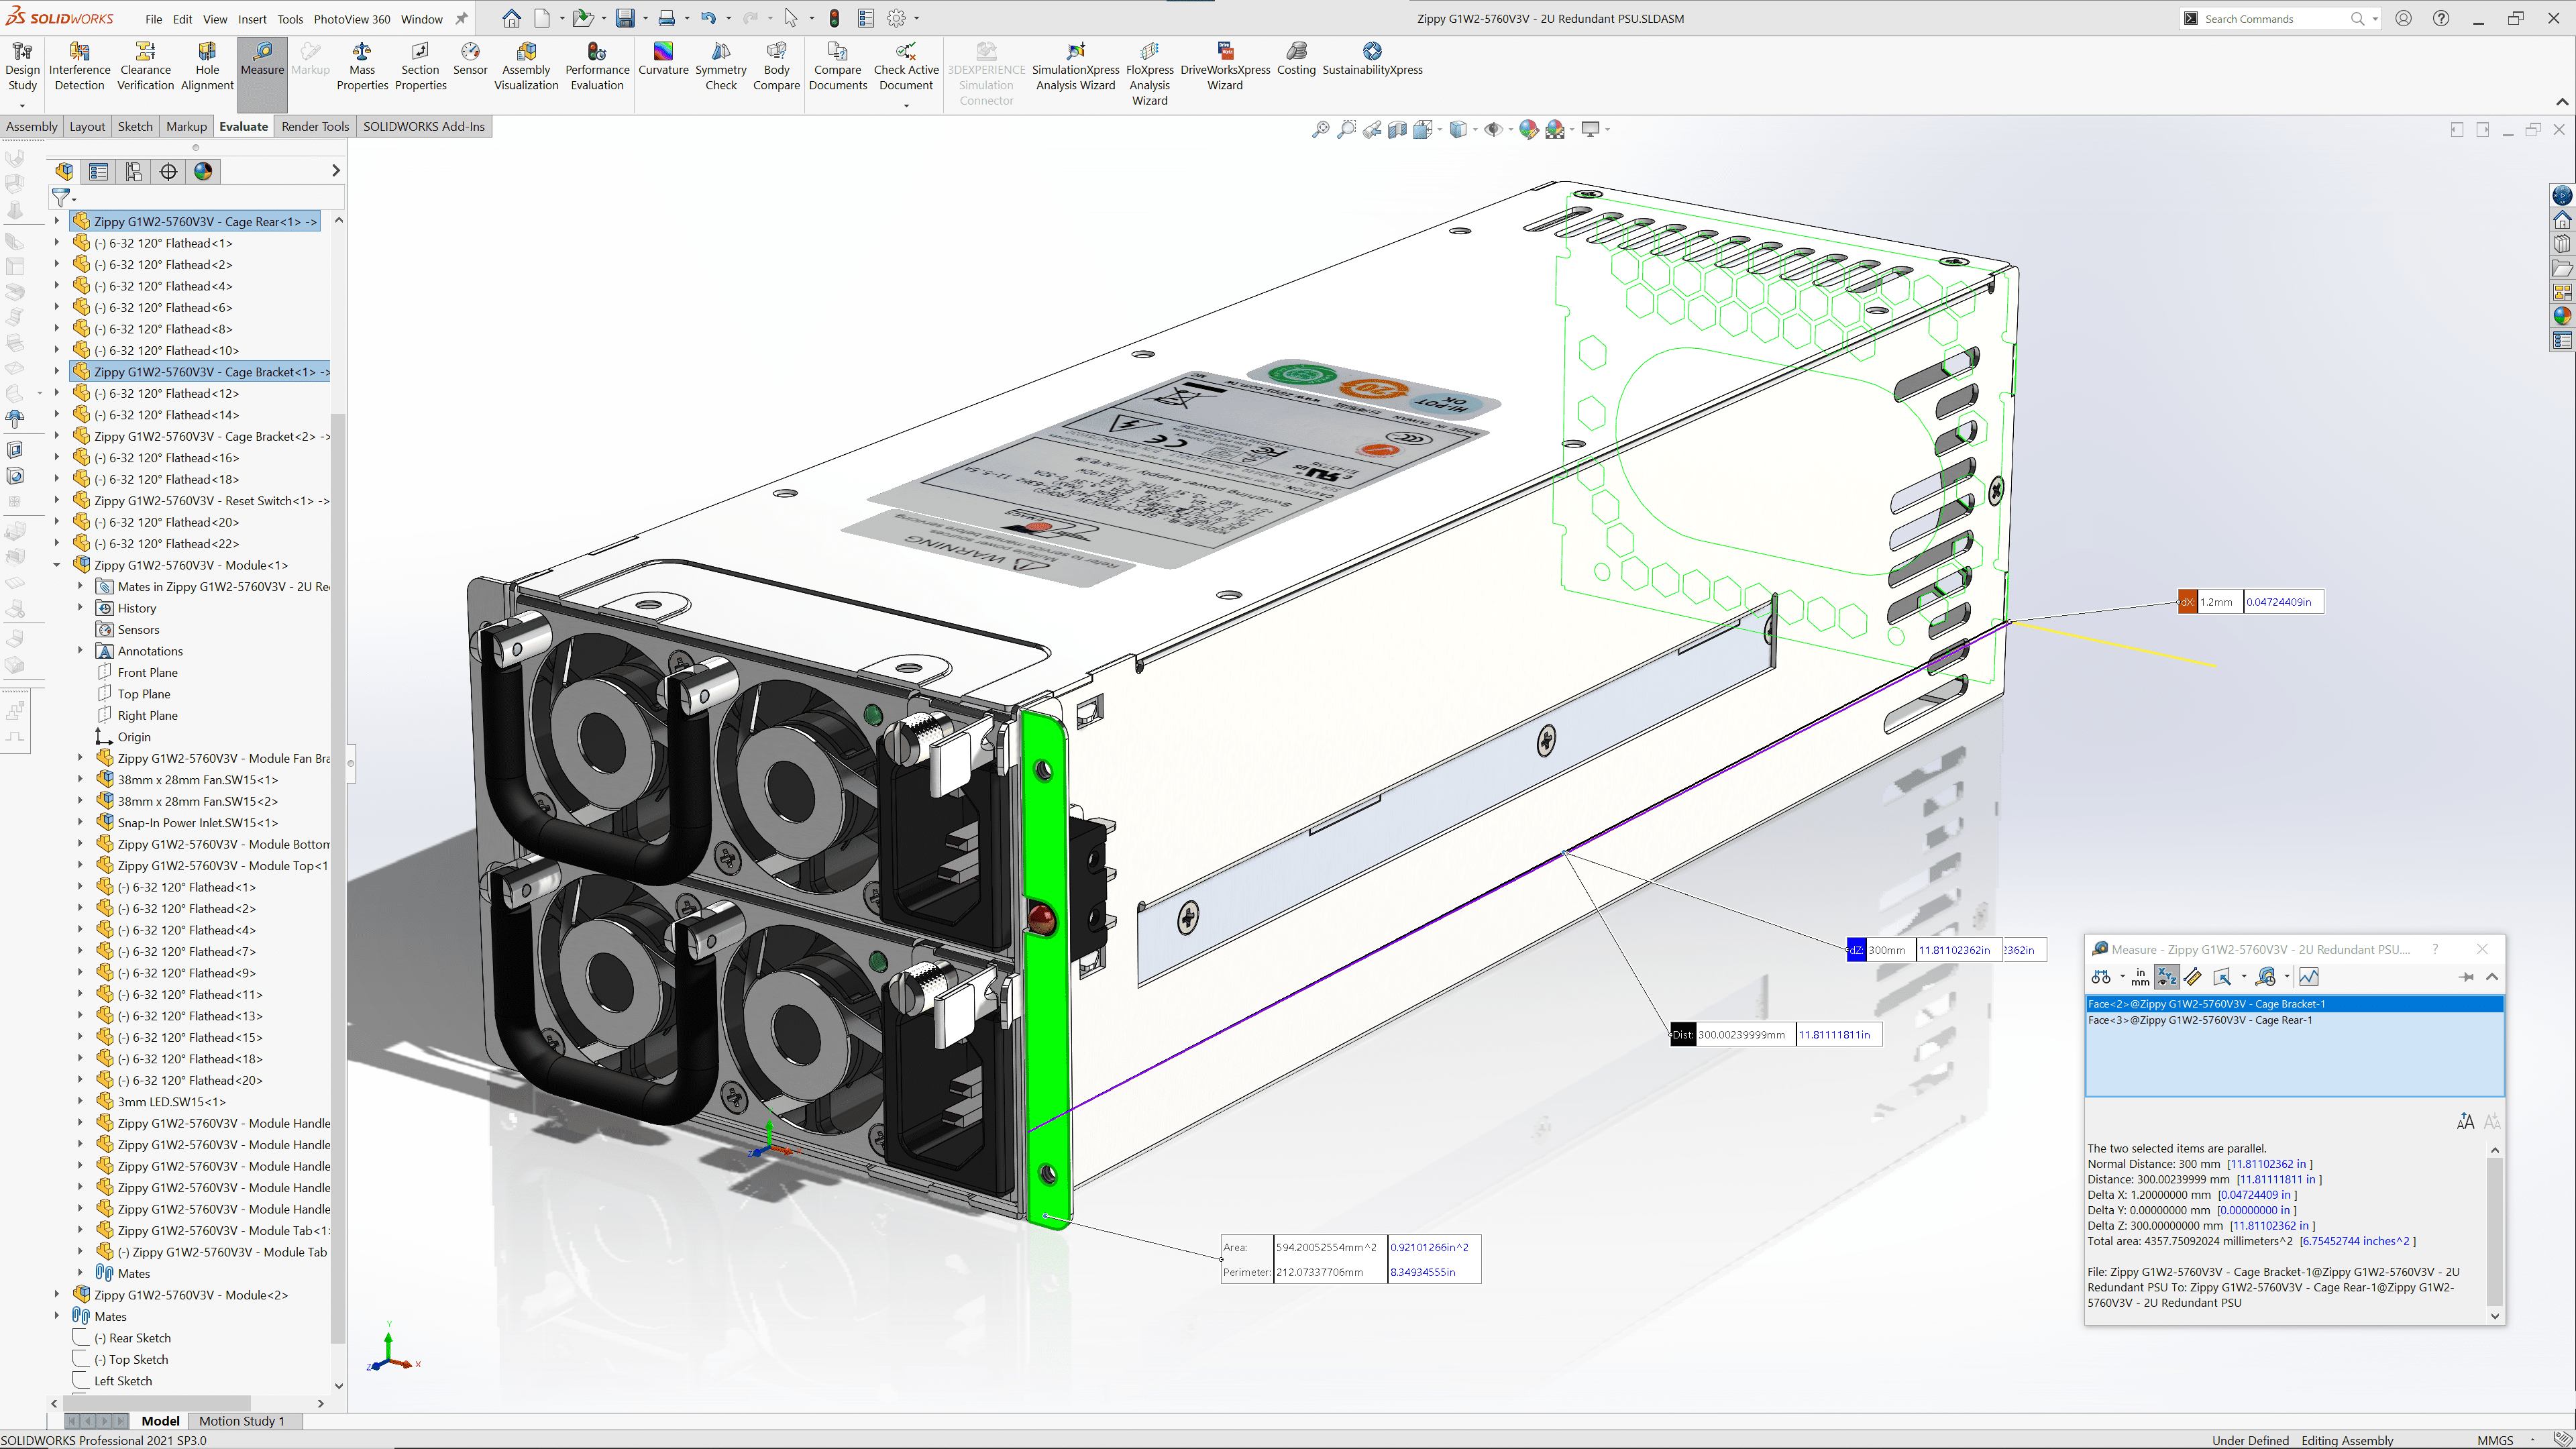Open the ConfigurationManager tab icon
The width and height of the screenshot is (2576, 1449).
[133, 171]
